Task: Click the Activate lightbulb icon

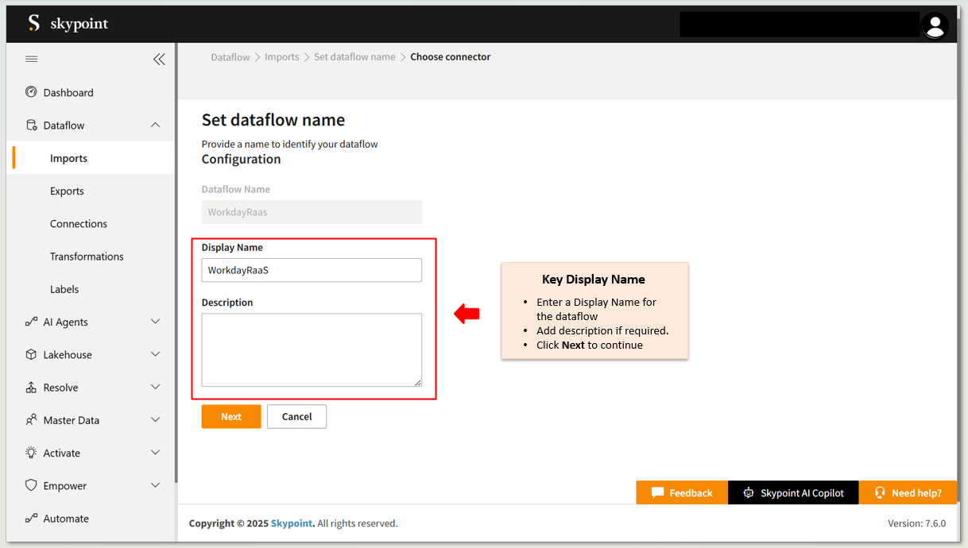Action: point(31,453)
